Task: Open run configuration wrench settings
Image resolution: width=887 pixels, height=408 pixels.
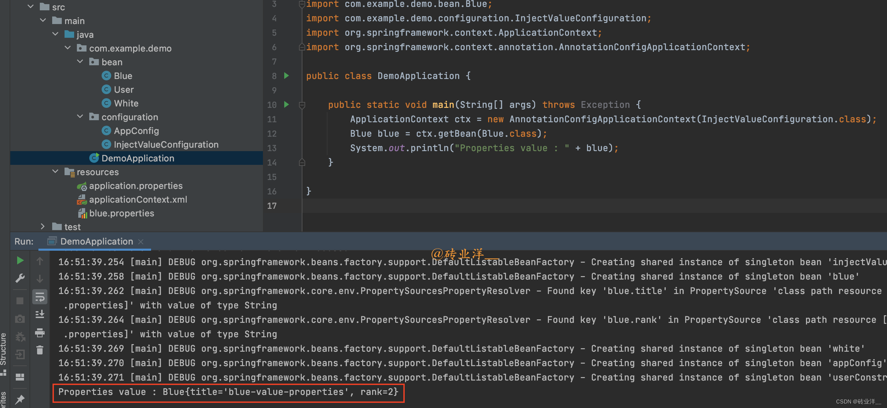Action: pyautogui.click(x=20, y=278)
